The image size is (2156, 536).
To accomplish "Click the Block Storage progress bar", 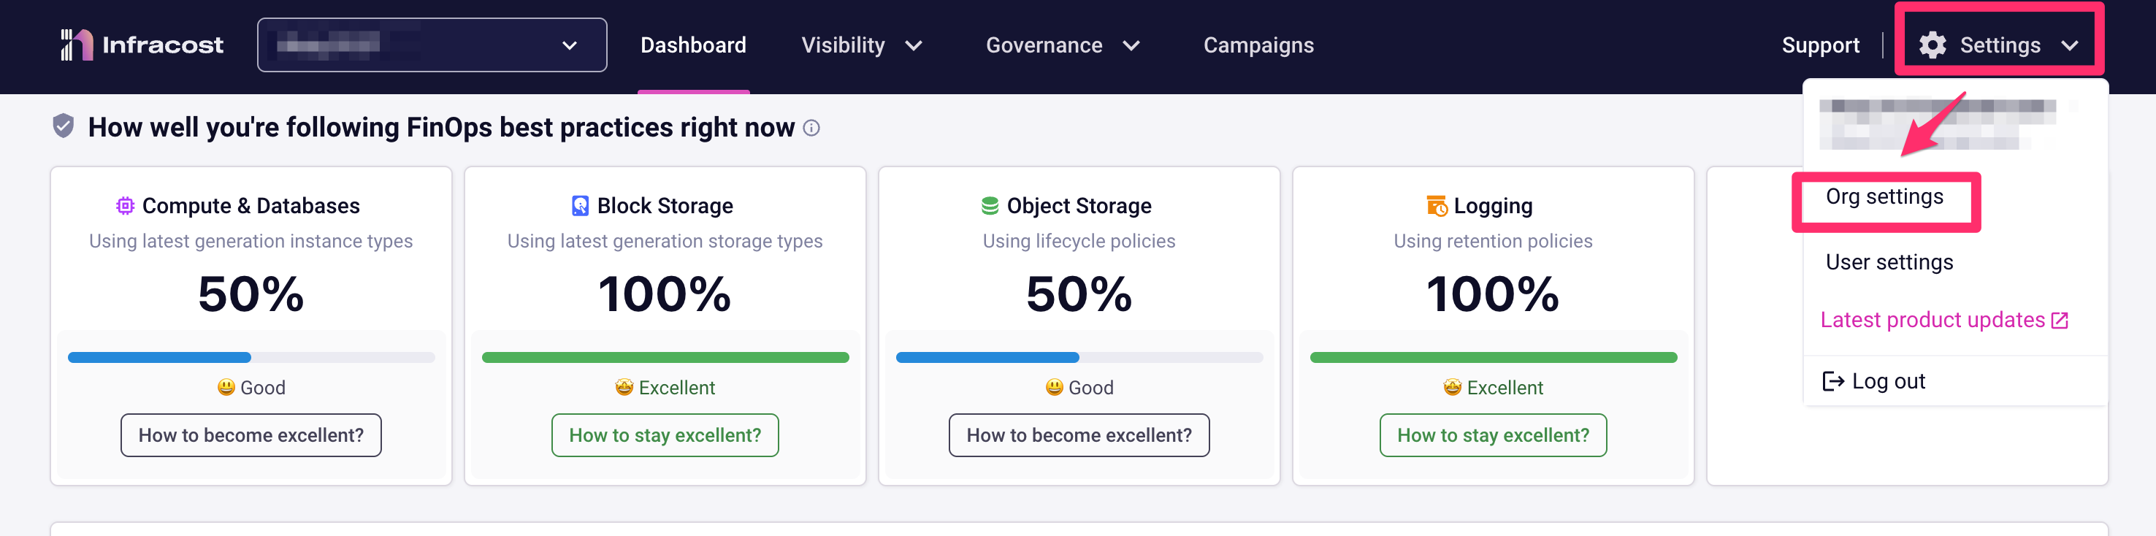I will click(665, 358).
